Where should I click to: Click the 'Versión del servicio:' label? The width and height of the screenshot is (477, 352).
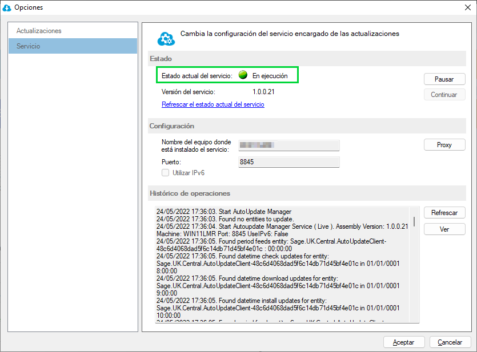click(189, 92)
